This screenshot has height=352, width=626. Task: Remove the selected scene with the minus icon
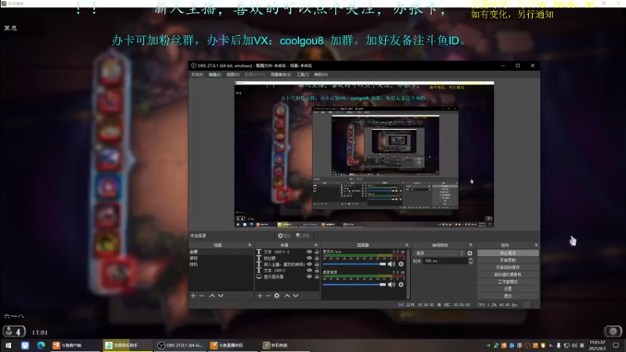(202, 296)
